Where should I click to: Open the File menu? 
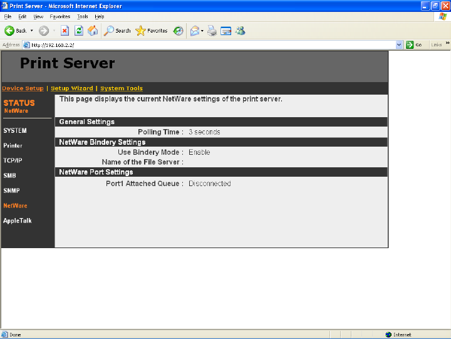[8, 16]
